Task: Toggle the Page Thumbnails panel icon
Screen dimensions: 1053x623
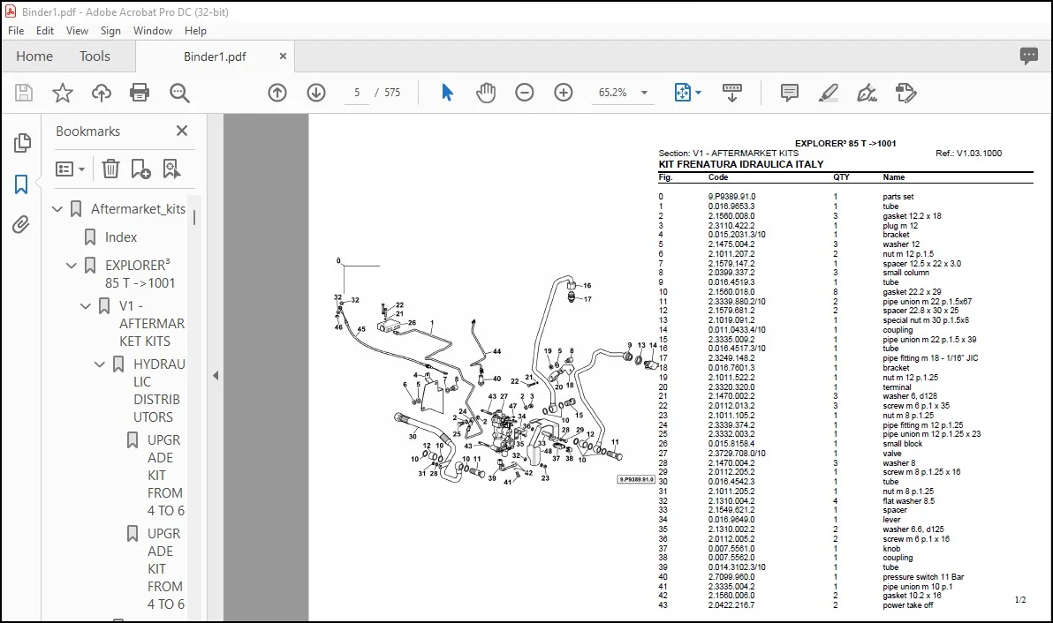Action: pyautogui.click(x=21, y=142)
